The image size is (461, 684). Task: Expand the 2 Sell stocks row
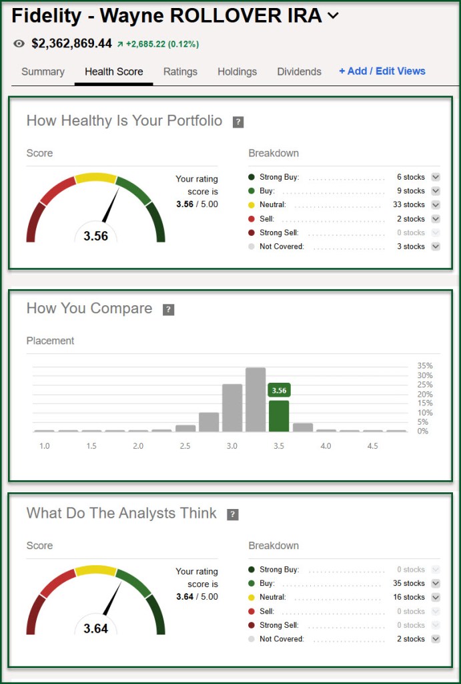pos(435,219)
